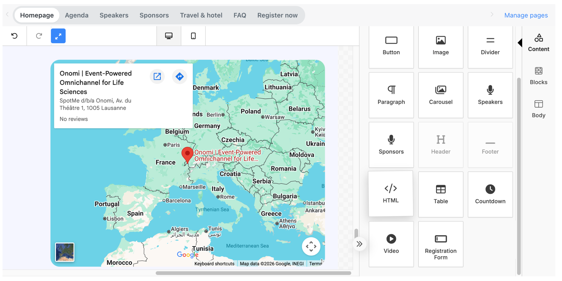Switch map to satellite layer thumbnail
The height and width of the screenshot is (281, 562).
[x=65, y=252]
